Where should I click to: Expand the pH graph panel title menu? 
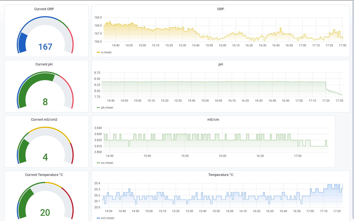coord(220,64)
